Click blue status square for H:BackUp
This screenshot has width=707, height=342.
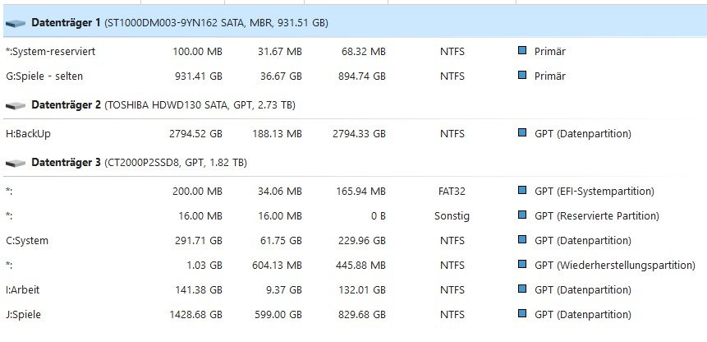(x=522, y=133)
